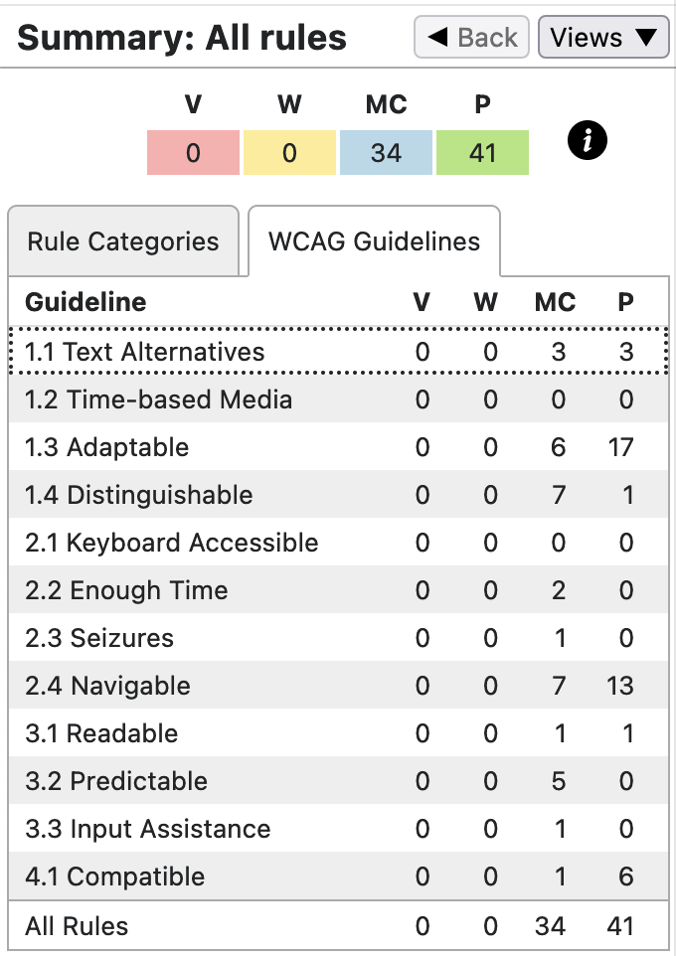This screenshot has height=956, width=676.
Task: Click the yellow Warnings count box
Action: point(289,153)
